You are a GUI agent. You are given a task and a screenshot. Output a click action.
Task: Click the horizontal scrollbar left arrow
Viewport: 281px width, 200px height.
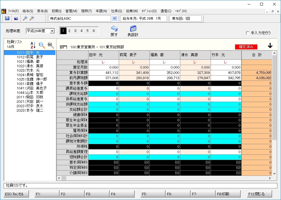59,178
